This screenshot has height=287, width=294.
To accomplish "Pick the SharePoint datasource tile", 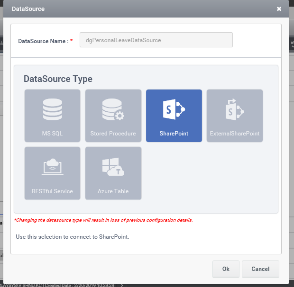I will coord(174,116).
